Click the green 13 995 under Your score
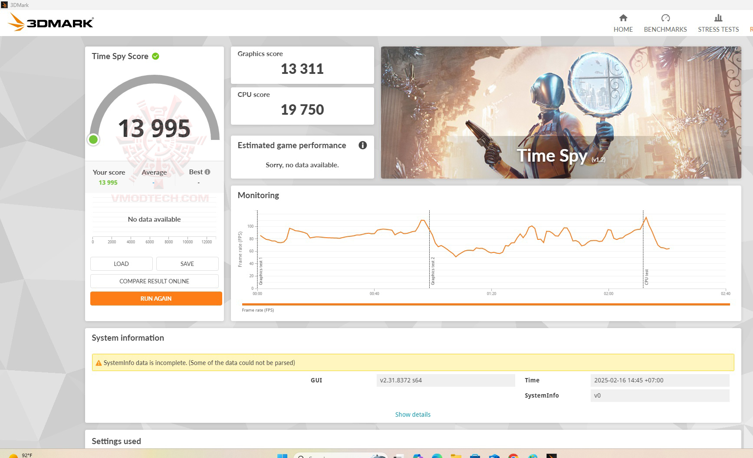Viewport: 753px width, 458px height. (108, 183)
